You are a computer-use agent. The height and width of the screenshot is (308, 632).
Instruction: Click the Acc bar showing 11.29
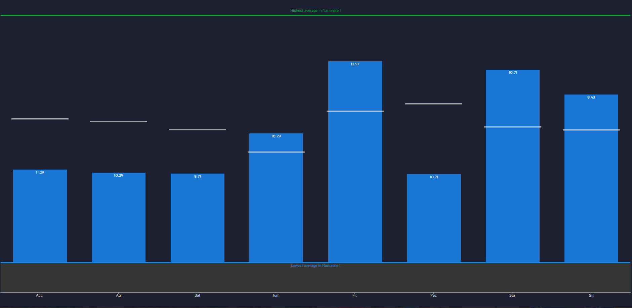pyautogui.click(x=40, y=216)
